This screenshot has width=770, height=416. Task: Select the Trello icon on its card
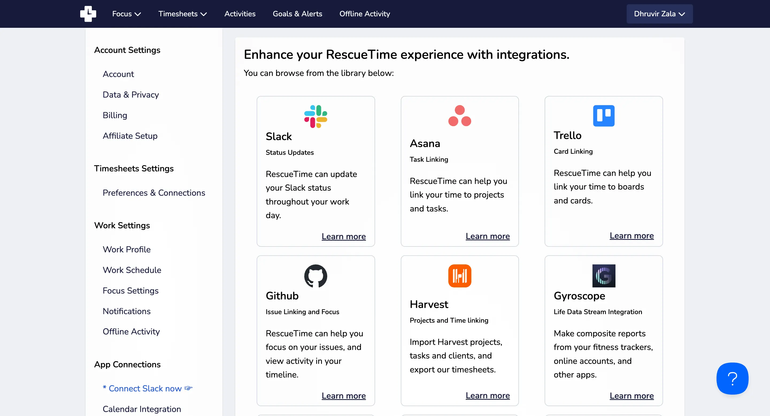(x=603, y=116)
